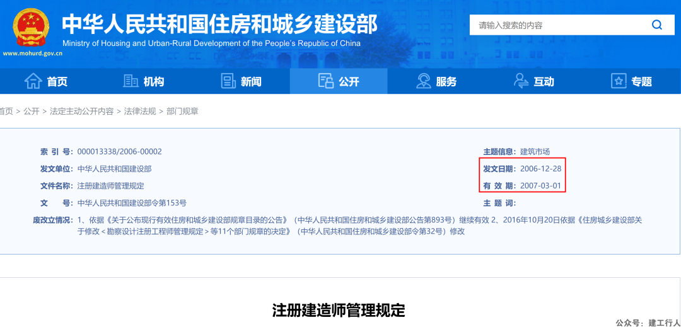Click the search magnifier icon
Image resolution: width=681 pixels, height=327 pixels.
click(656, 25)
